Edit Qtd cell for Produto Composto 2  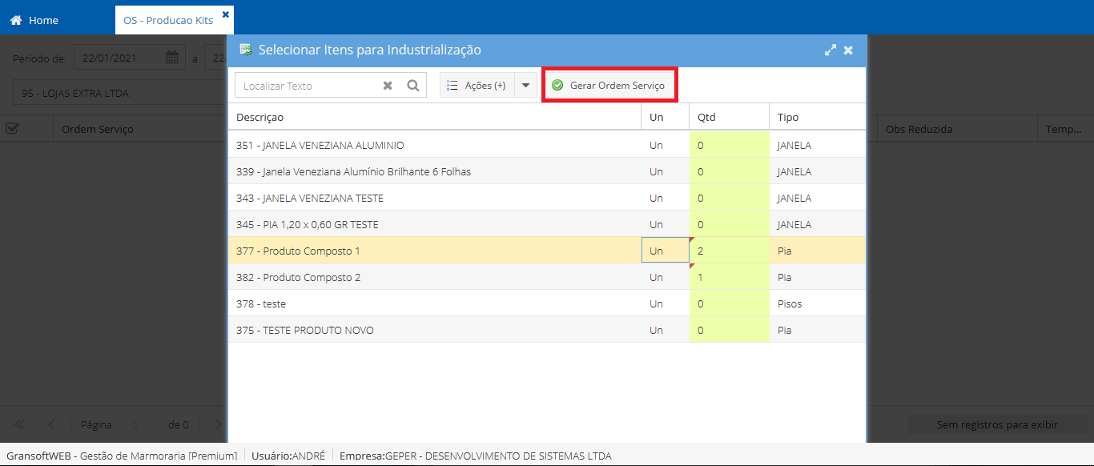(729, 277)
